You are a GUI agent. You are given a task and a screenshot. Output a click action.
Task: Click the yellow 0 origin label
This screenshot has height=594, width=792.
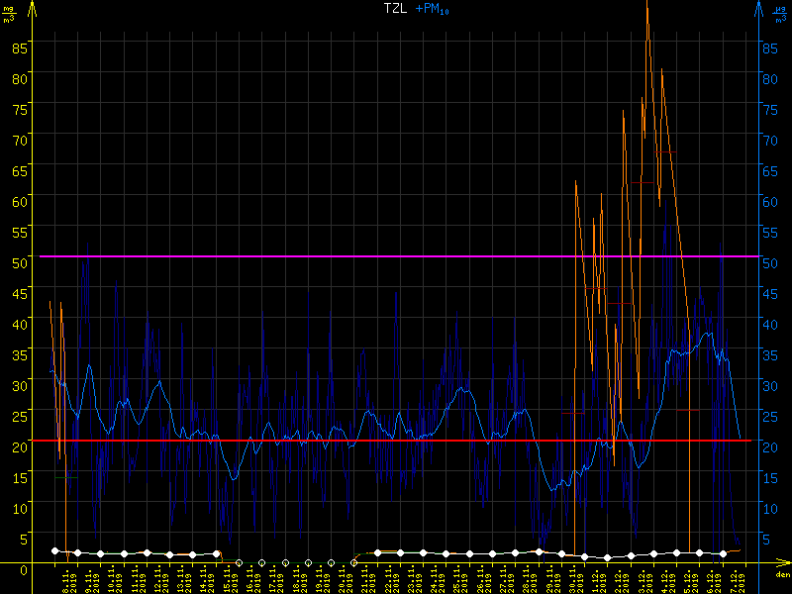tap(24, 569)
